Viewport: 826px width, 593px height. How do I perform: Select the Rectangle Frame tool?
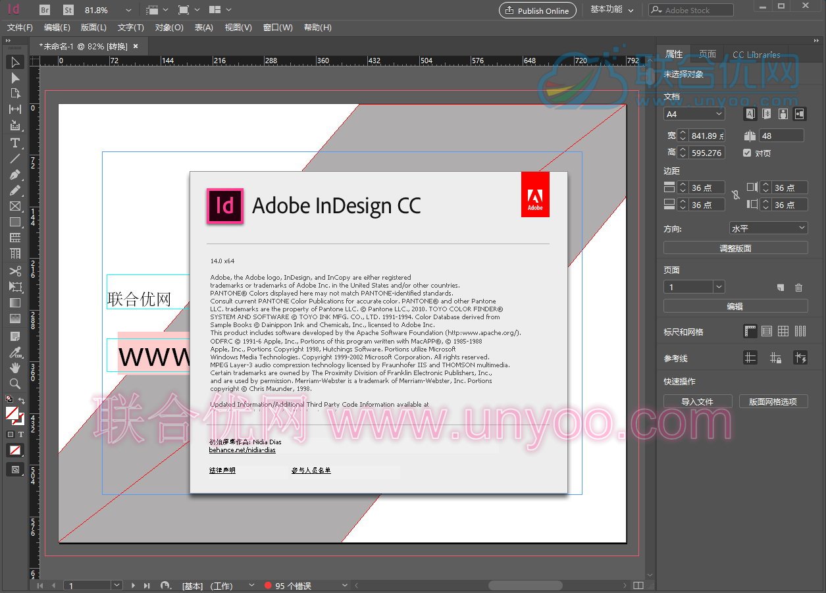click(15, 206)
